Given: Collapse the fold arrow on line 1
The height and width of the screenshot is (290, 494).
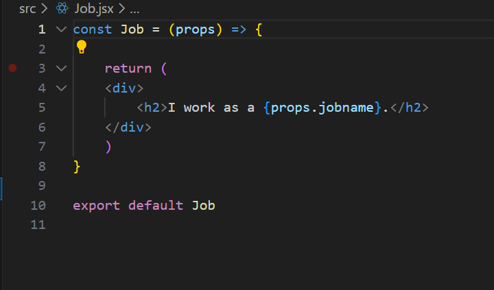Looking at the screenshot, I should click(61, 29).
